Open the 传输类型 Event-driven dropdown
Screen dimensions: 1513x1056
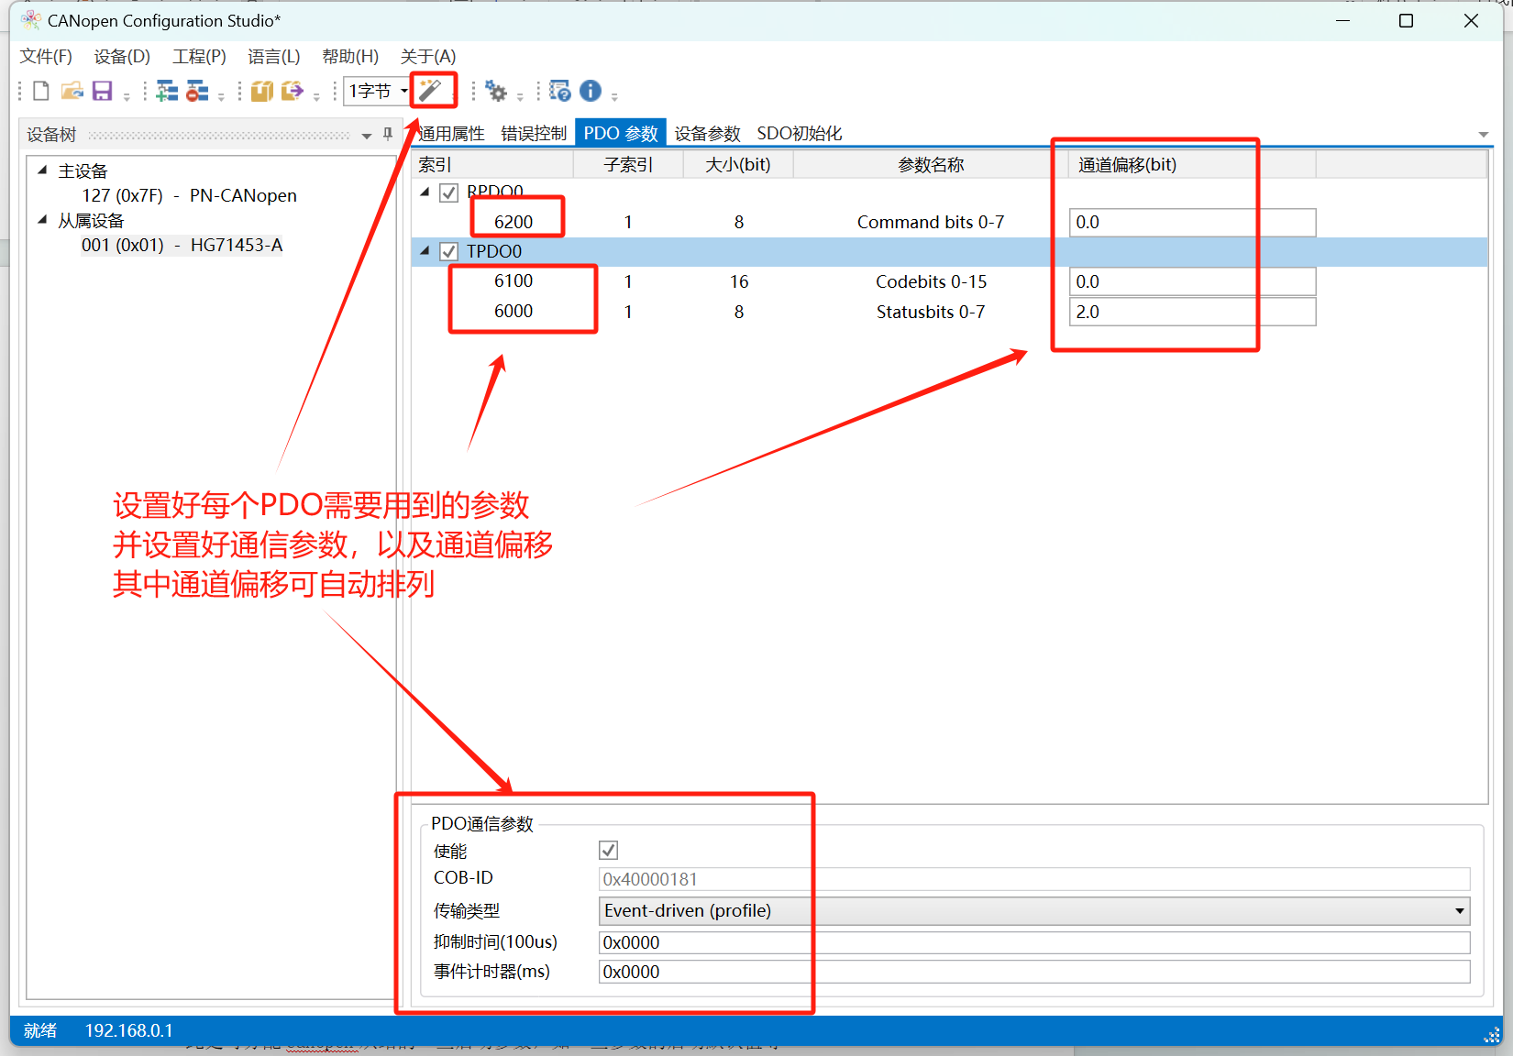pyautogui.click(x=1034, y=910)
